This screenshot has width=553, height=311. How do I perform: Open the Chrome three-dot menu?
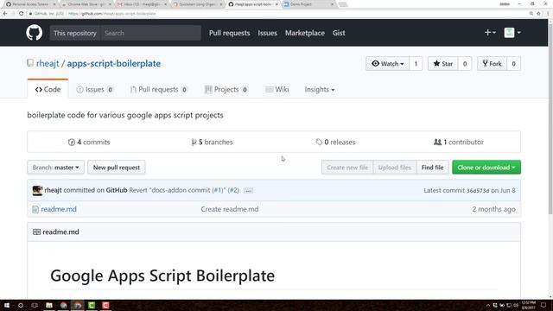pos(548,14)
